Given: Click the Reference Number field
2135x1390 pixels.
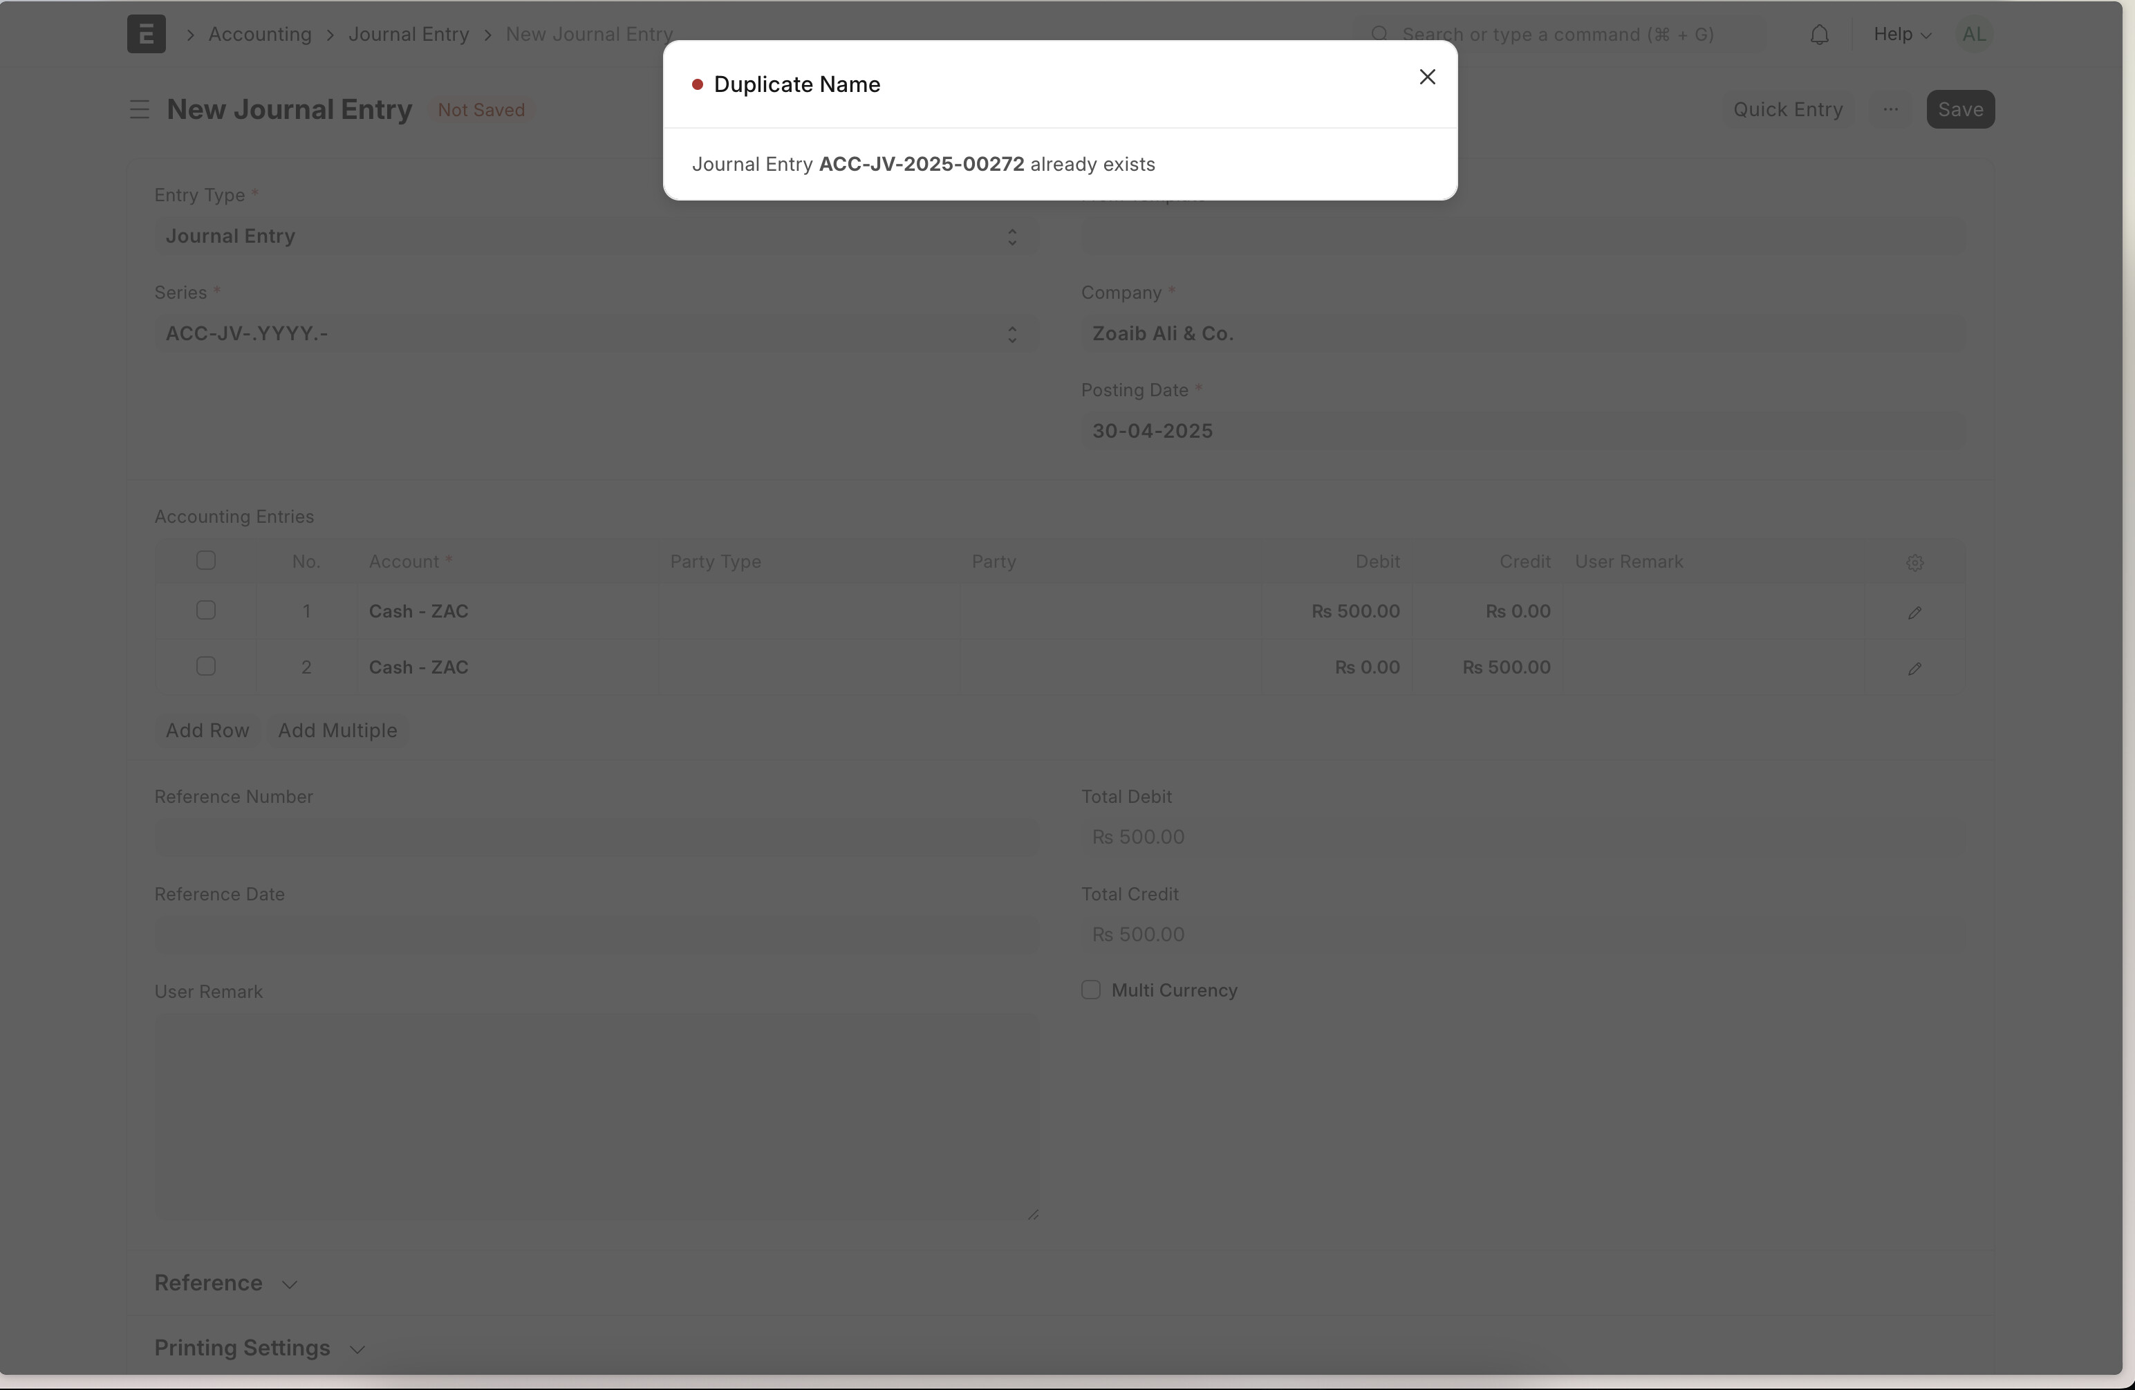Looking at the screenshot, I should tap(597, 837).
